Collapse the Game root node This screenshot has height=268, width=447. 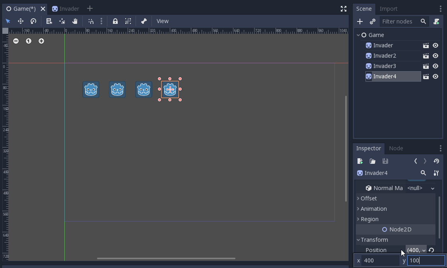358,35
